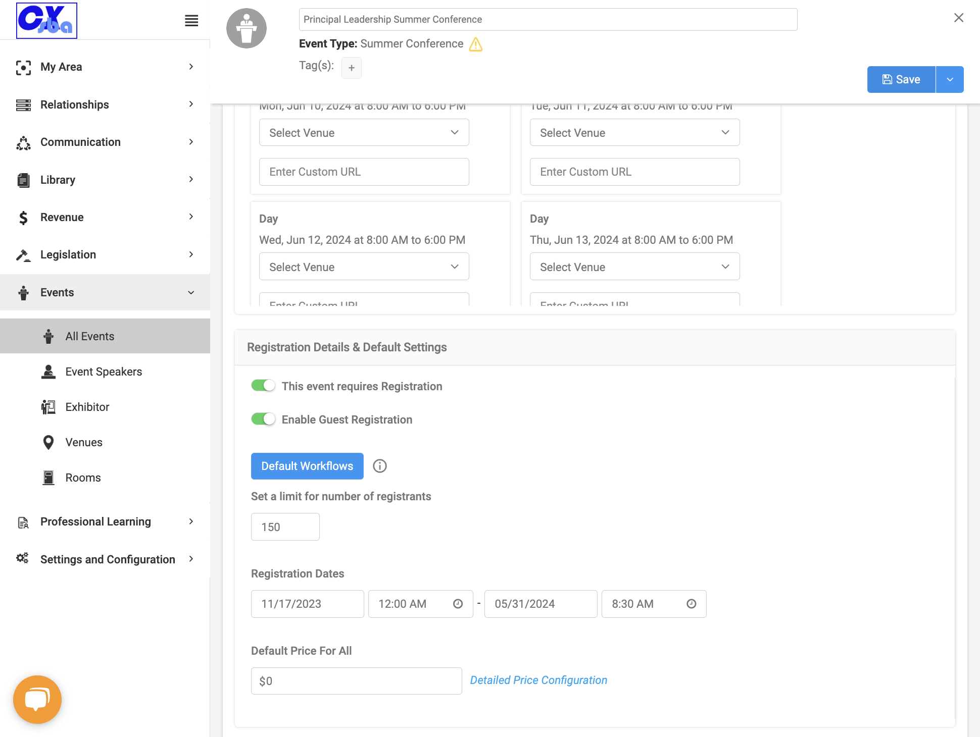
Task: Click the Save button
Action: point(901,79)
